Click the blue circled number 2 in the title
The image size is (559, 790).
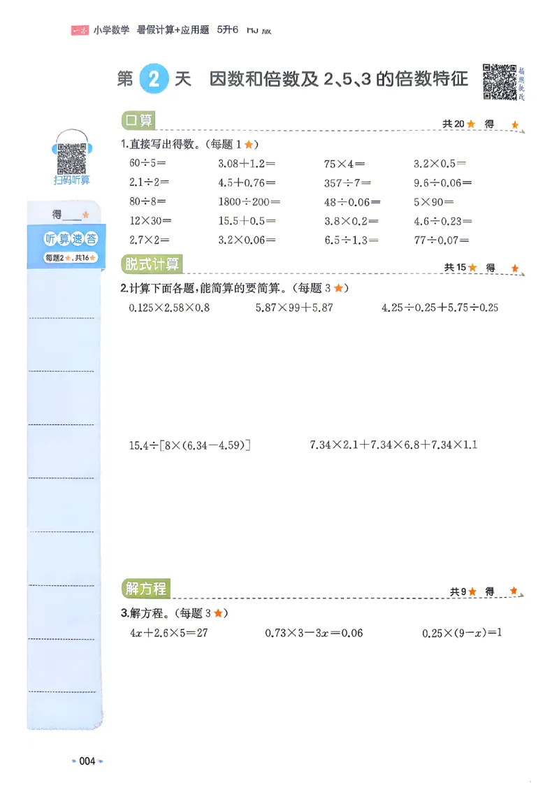click(x=154, y=78)
